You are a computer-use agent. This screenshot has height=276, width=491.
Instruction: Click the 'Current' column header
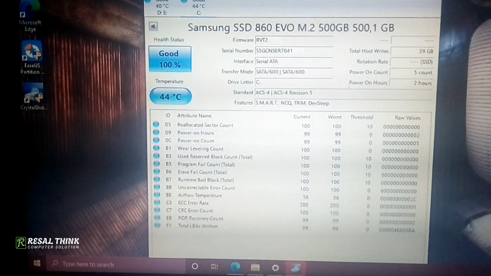(x=302, y=117)
